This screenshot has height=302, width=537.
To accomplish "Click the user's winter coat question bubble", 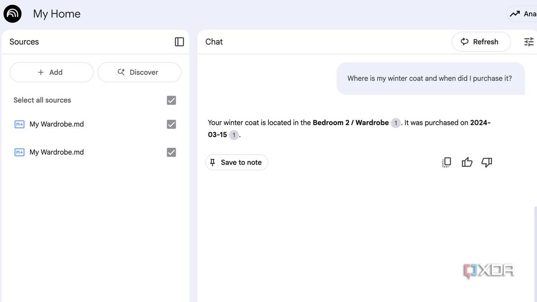I will click(x=429, y=78).
